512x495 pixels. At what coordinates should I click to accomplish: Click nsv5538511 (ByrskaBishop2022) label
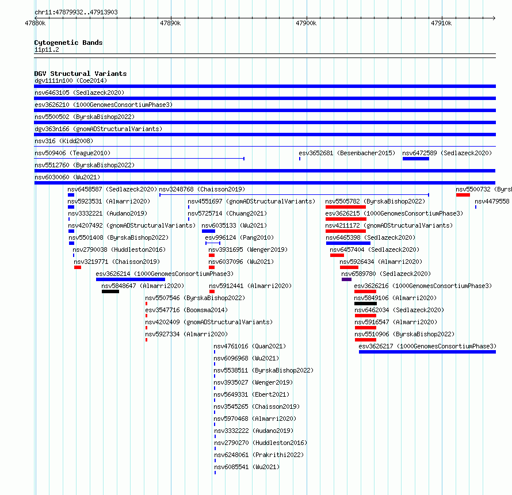tap(263, 370)
